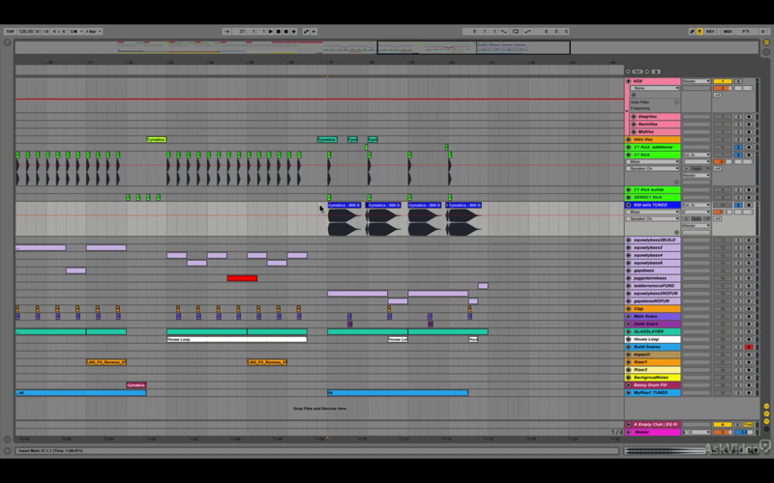Enable Draw Mode pencil icon
This screenshot has height=483, width=774.
[692, 32]
